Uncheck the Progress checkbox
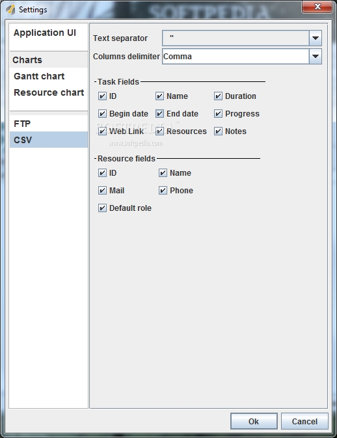This screenshot has height=438, width=337. 219,114
